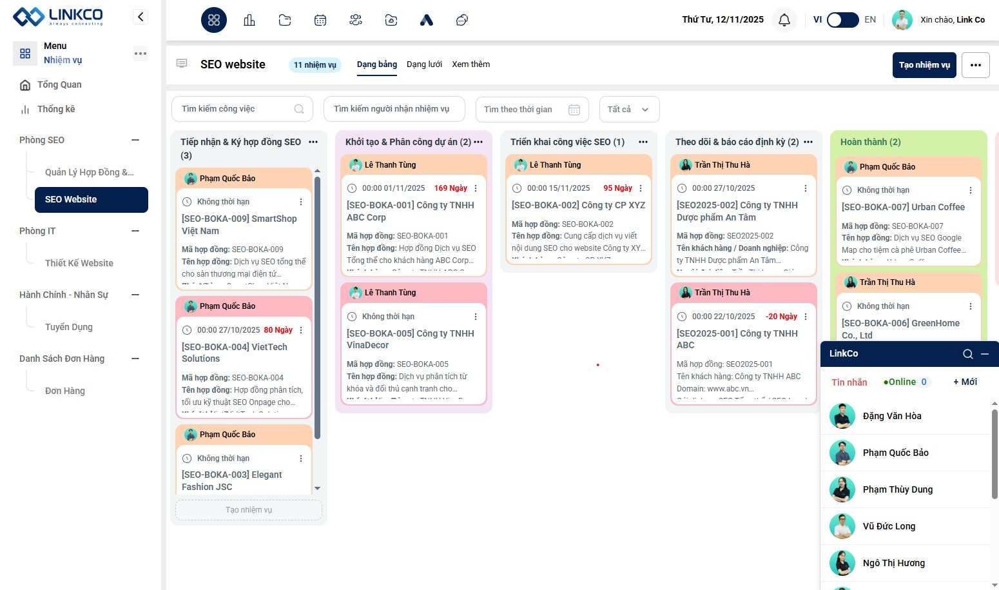
Task: Click + Mới in the chat panel
Action: (965, 382)
